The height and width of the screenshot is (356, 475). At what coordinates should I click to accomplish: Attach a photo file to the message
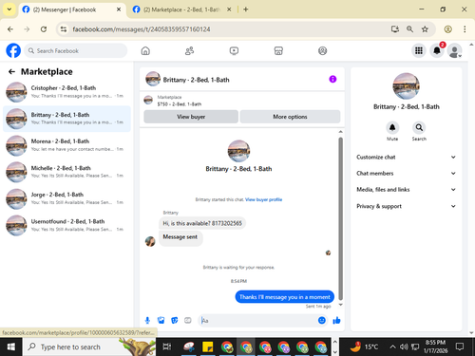click(x=161, y=321)
